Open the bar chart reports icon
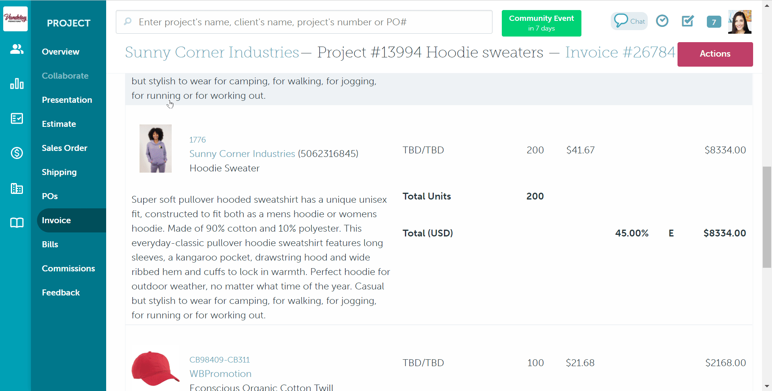Image resolution: width=772 pixels, height=391 pixels. pos(16,83)
